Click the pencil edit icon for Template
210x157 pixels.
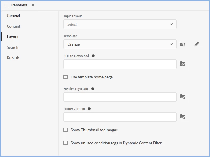click(196, 44)
